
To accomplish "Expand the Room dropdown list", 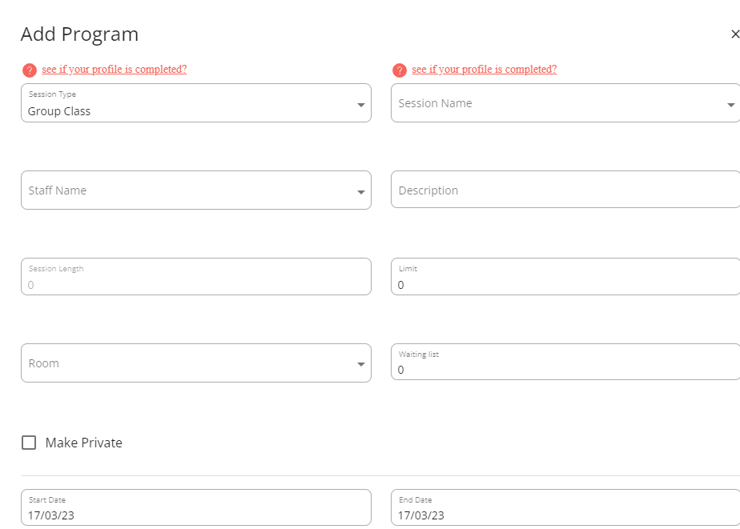I will pos(361,364).
